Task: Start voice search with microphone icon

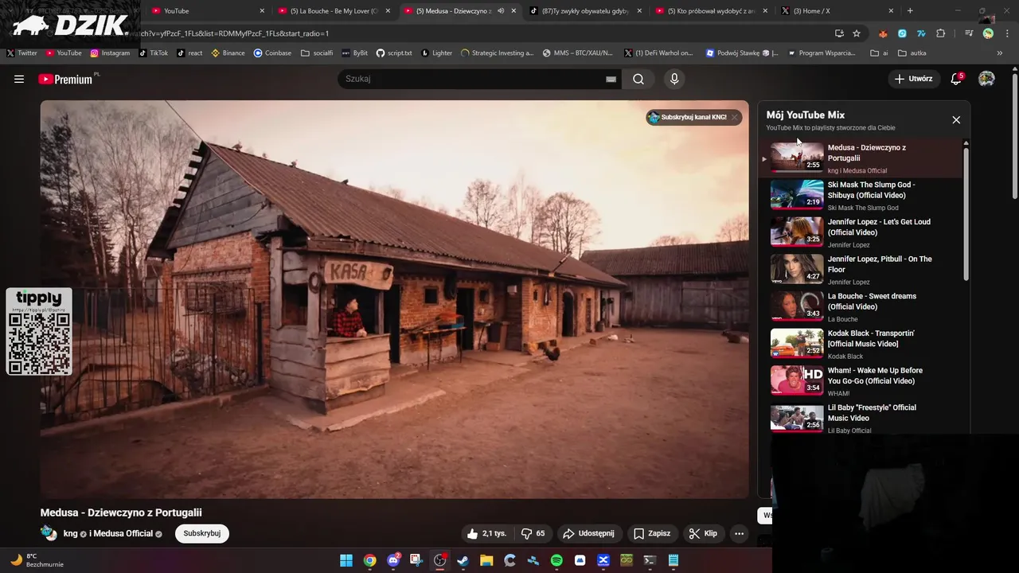Action: pyautogui.click(x=674, y=79)
